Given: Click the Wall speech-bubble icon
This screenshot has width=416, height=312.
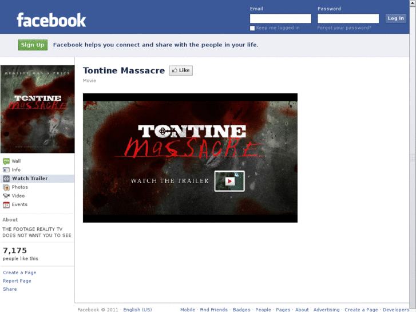Looking at the screenshot, I should point(6,161).
